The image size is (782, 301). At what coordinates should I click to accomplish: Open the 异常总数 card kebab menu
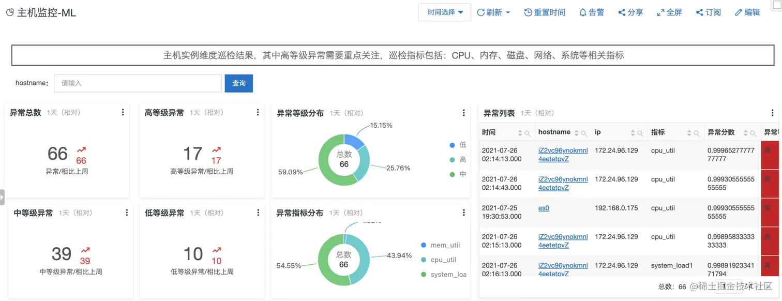tap(123, 112)
